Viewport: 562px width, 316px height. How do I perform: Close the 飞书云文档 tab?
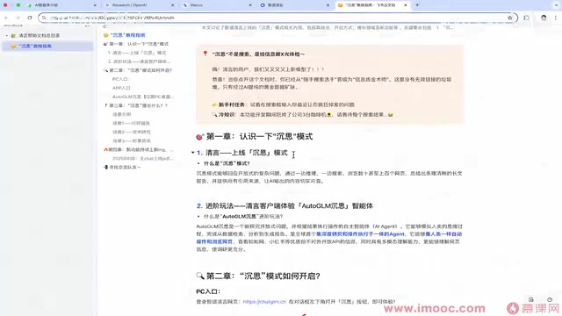click(406, 5)
